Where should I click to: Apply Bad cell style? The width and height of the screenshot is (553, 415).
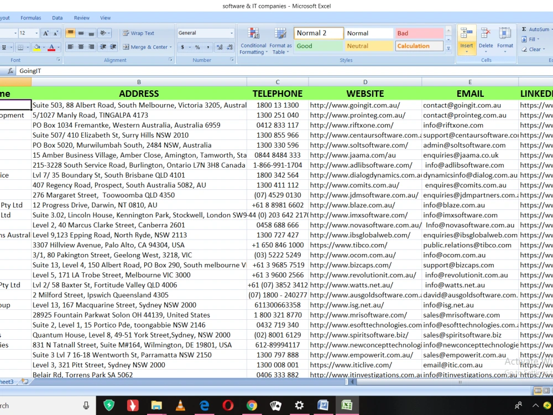419,33
